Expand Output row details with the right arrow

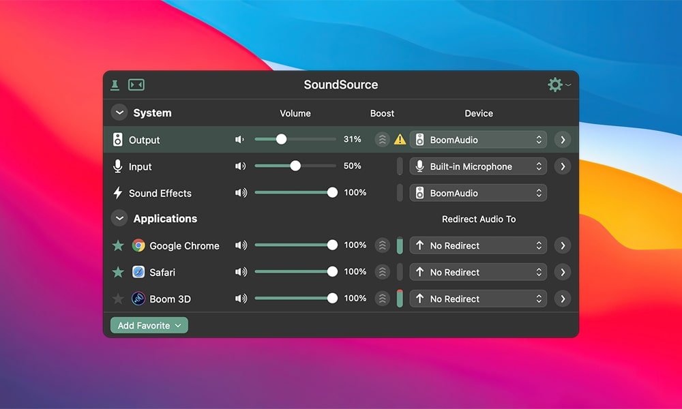[x=563, y=139]
